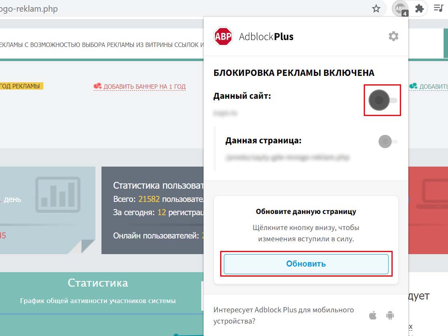Image resolution: width=448 pixels, height=336 pixels.
Task: Get Adblock Plus for Android via robot icon
Action: (x=390, y=316)
